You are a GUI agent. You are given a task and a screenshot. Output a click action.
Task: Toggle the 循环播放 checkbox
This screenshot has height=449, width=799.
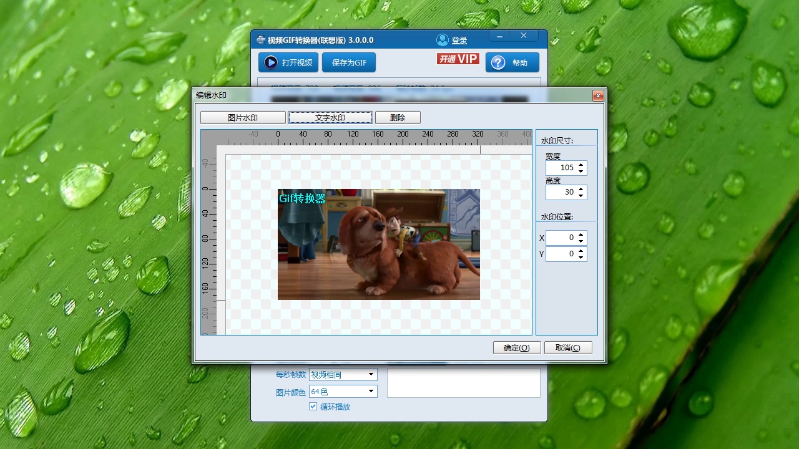click(x=313, y=407)
